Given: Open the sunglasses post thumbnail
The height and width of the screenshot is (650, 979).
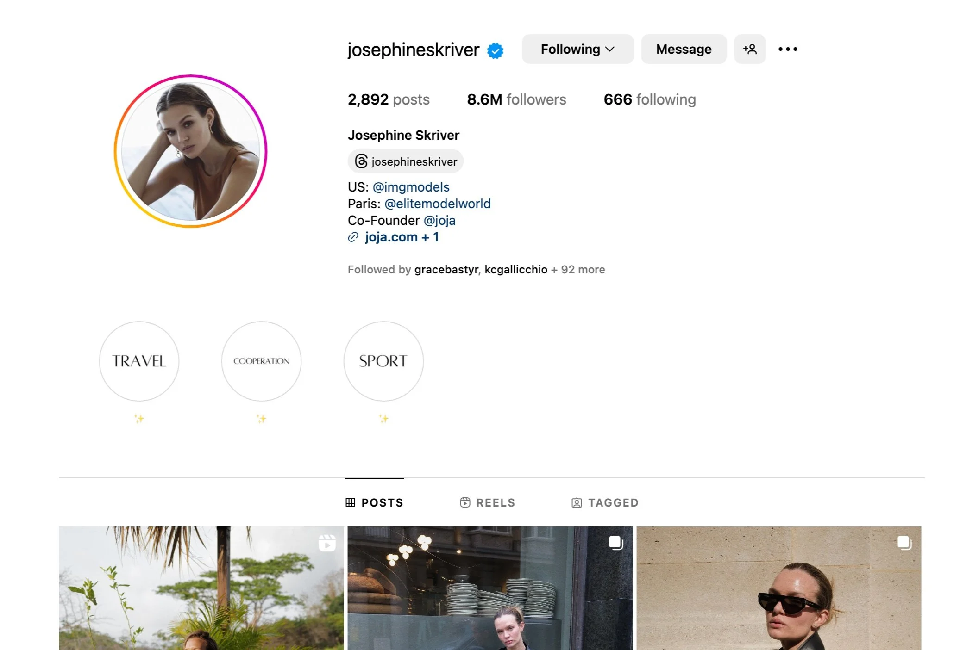Looking at the screenshot, I should coord(778,588).
